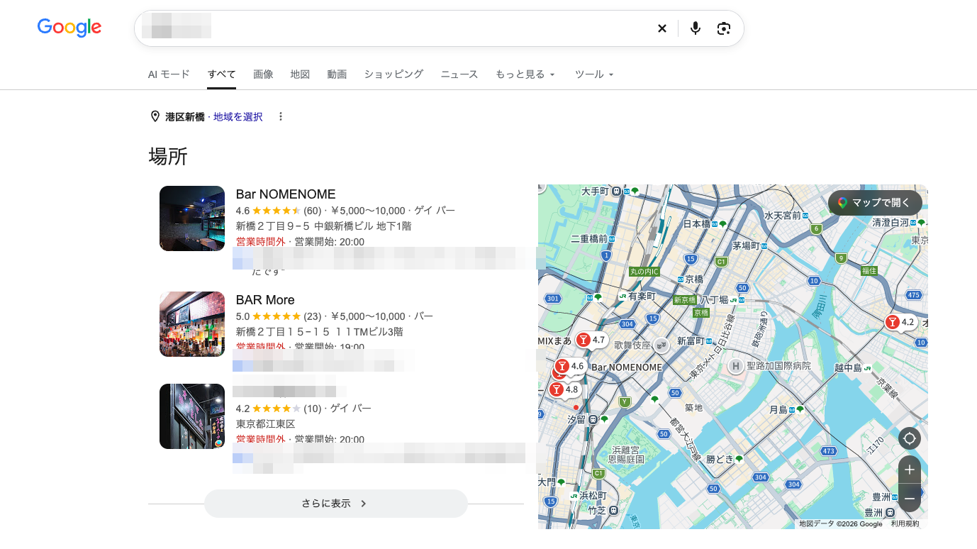Click the 4.2 bar marker on map

tap(901, 322)
